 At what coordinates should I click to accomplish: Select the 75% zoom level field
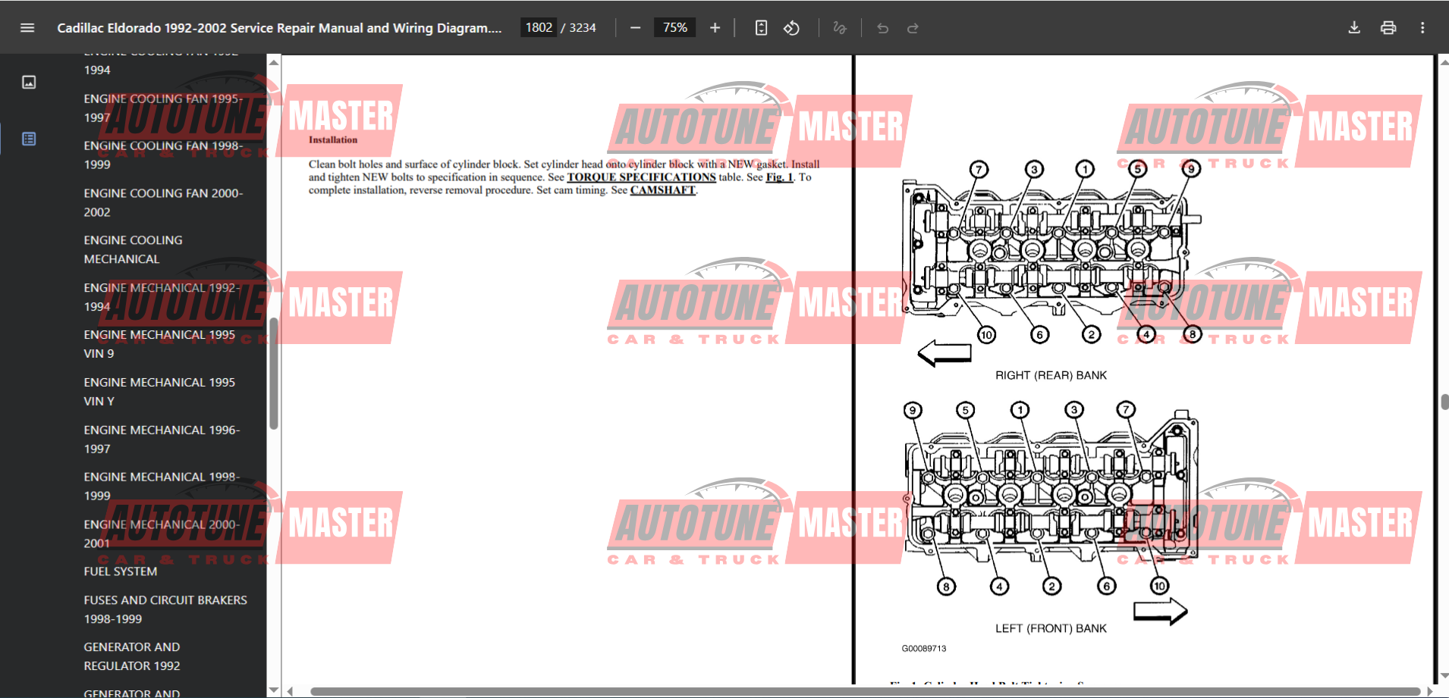coord(674,28)
